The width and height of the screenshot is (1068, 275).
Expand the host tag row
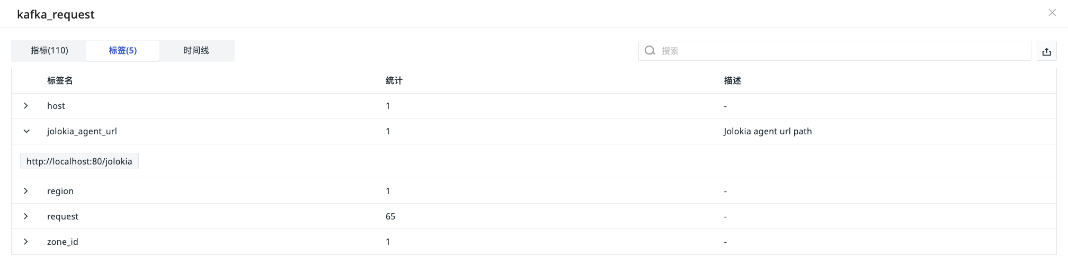(26, 106)
